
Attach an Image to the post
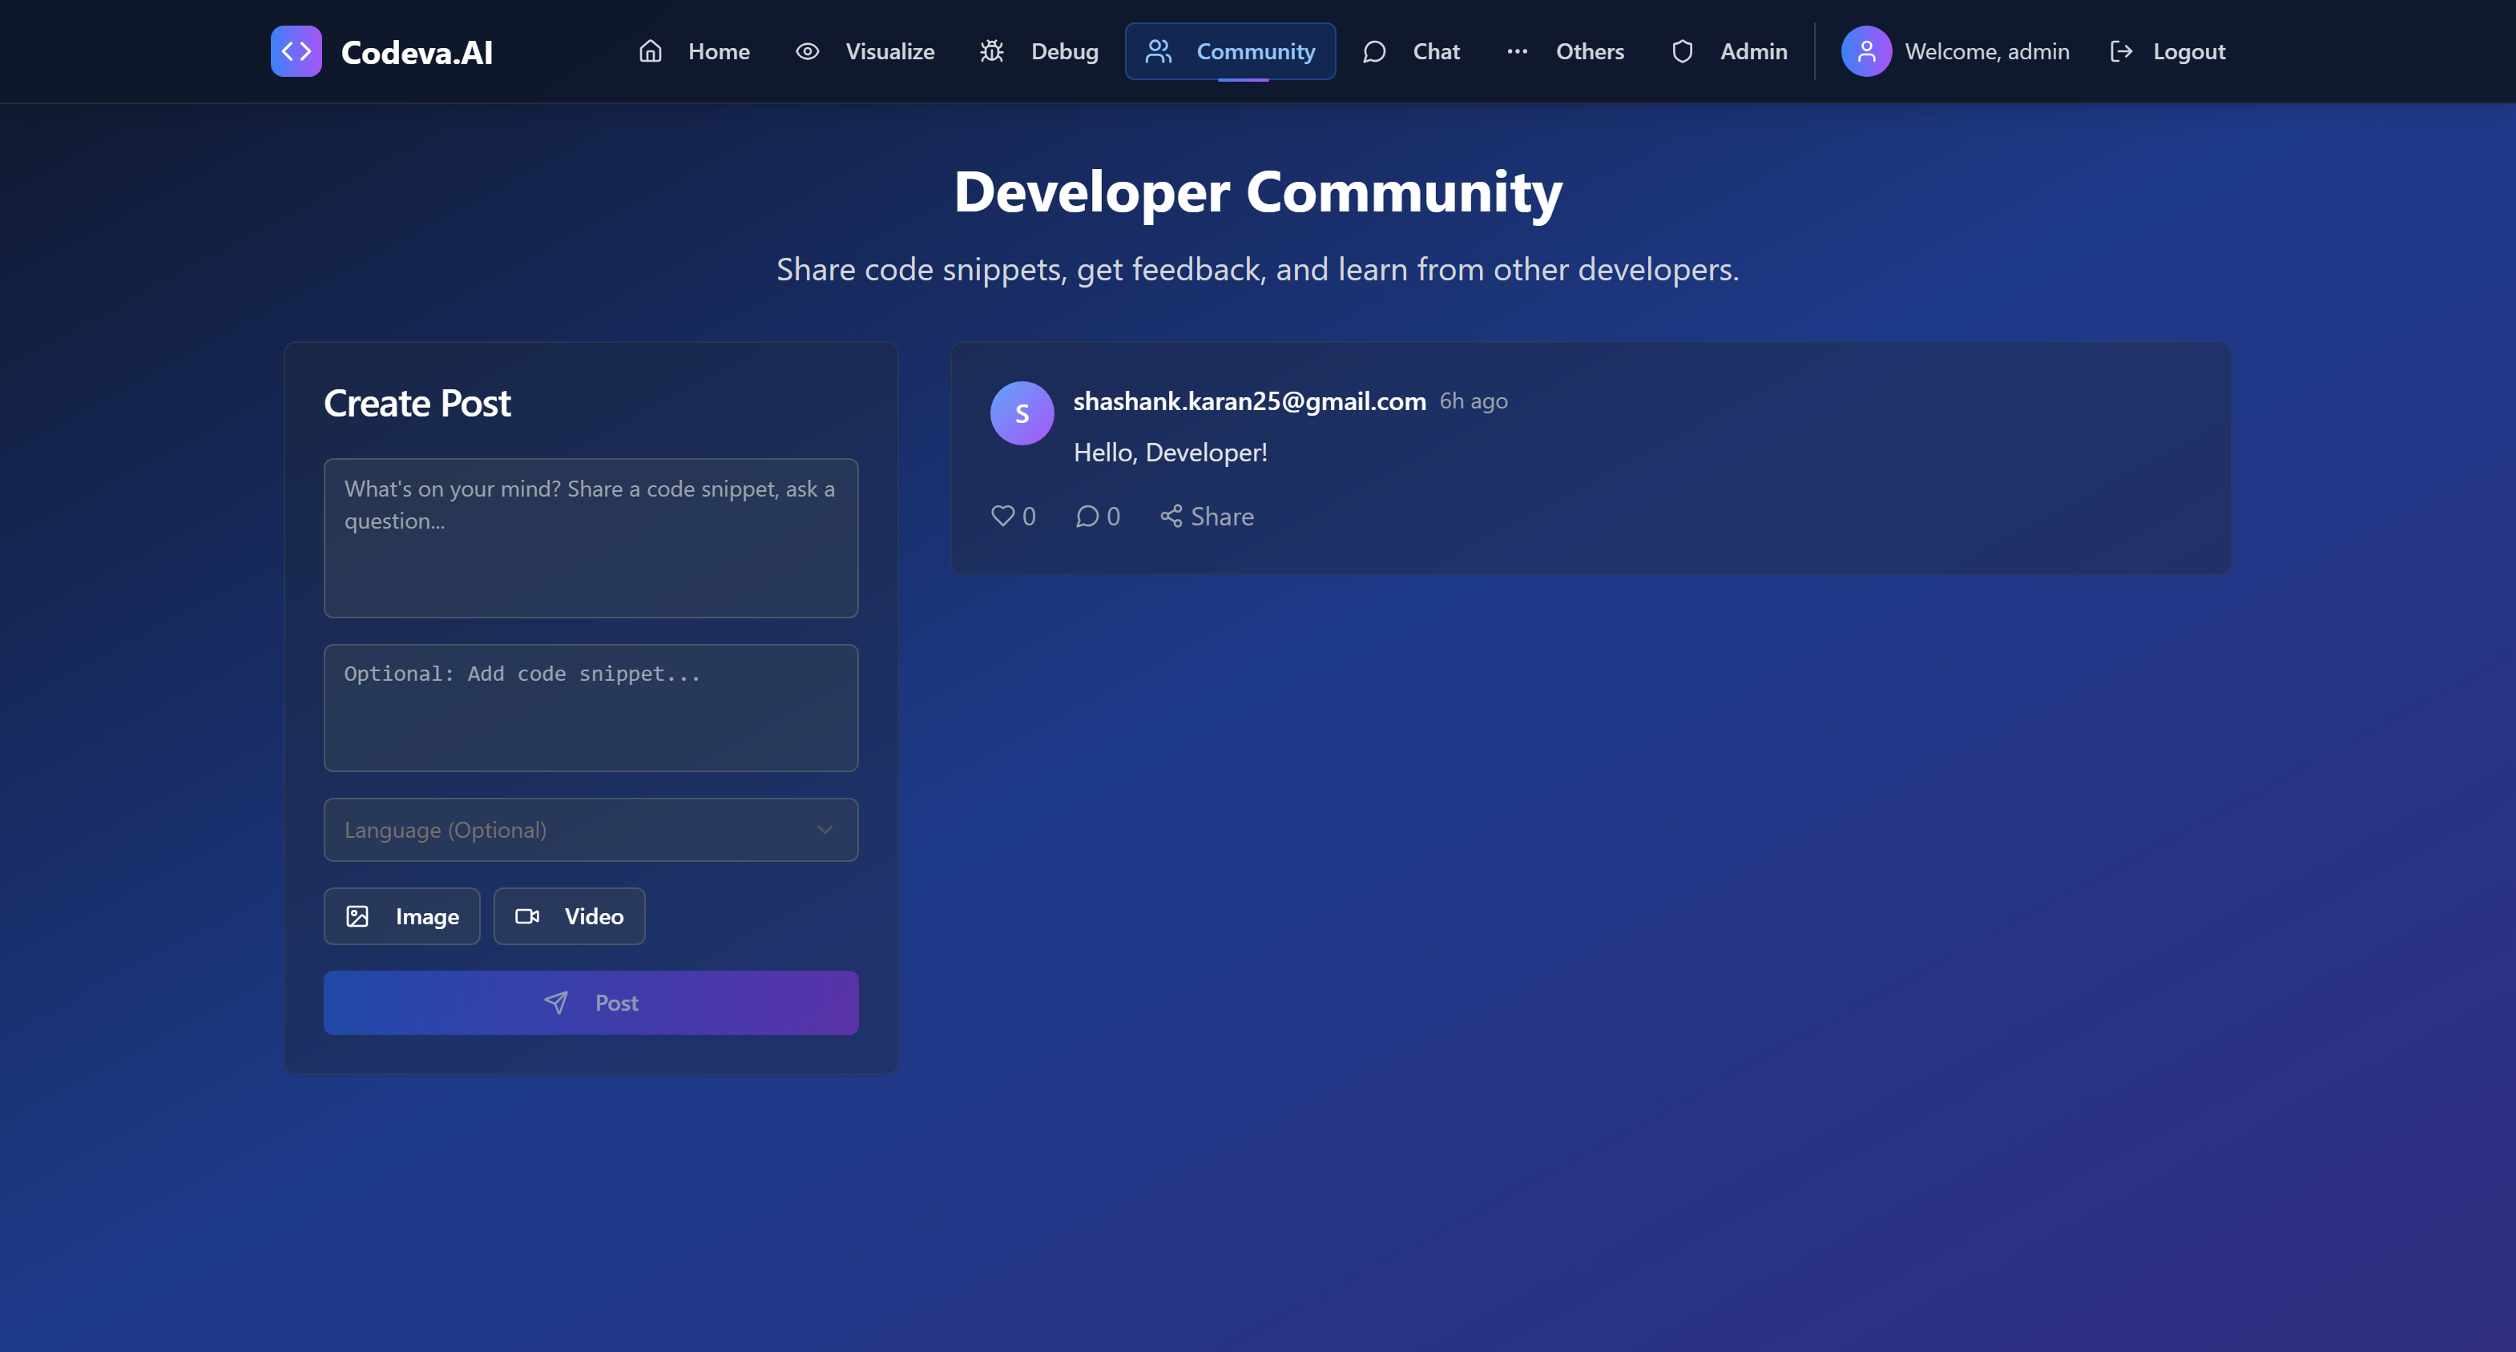pyautogui.click(x=401, y=915)
